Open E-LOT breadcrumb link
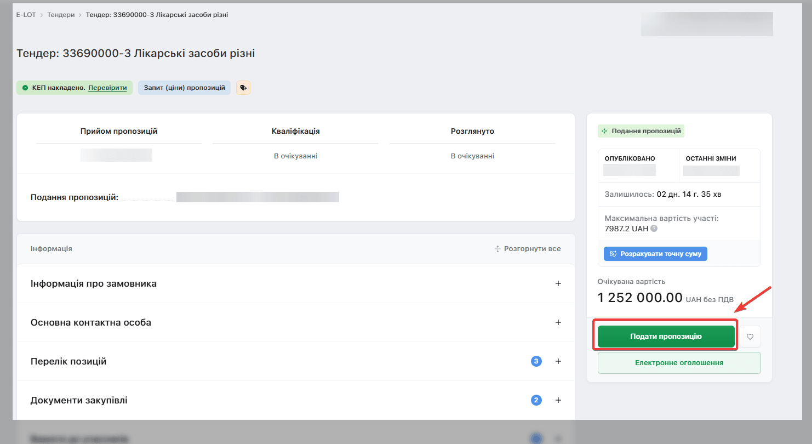 (x=26, y=15)
